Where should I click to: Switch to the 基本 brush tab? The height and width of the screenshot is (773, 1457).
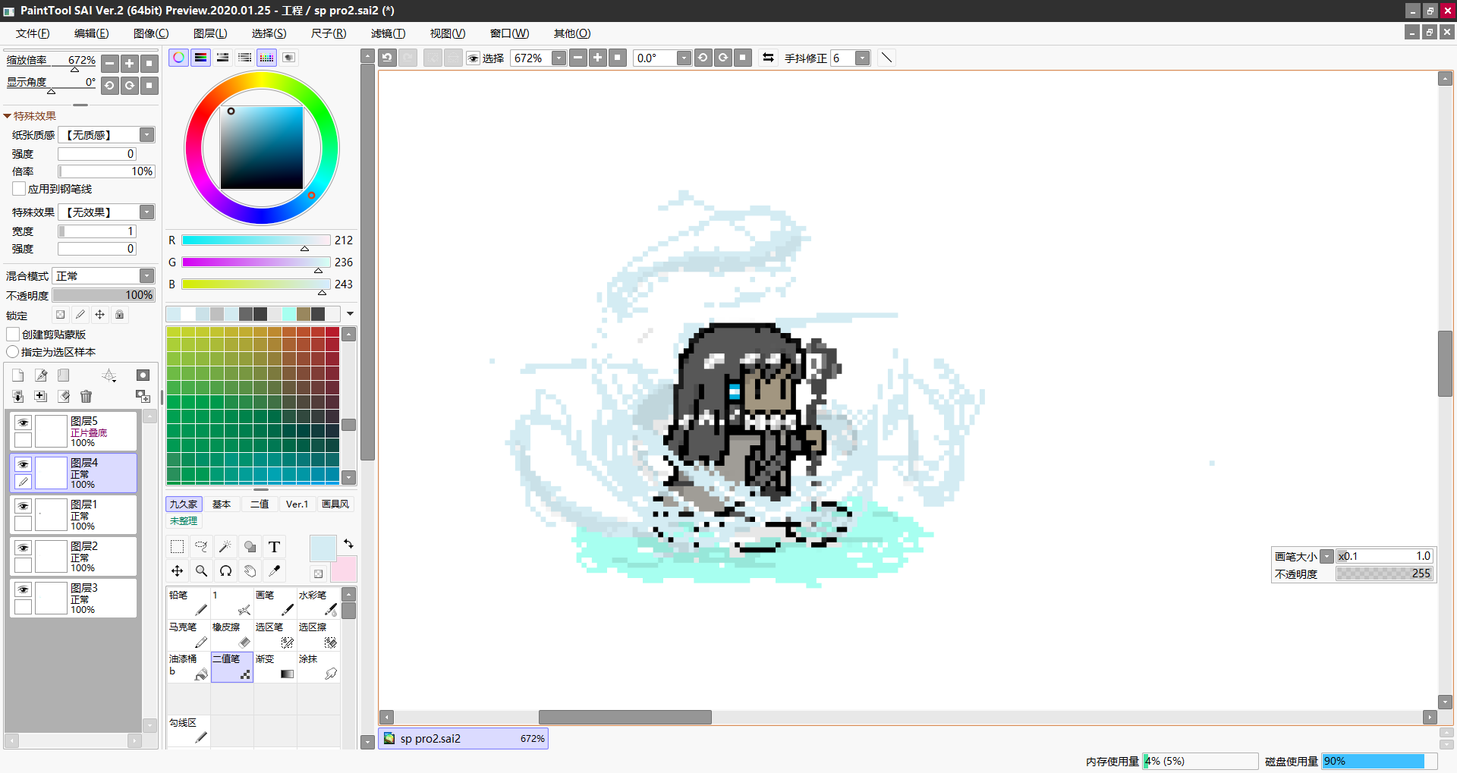tap(222, 504)
